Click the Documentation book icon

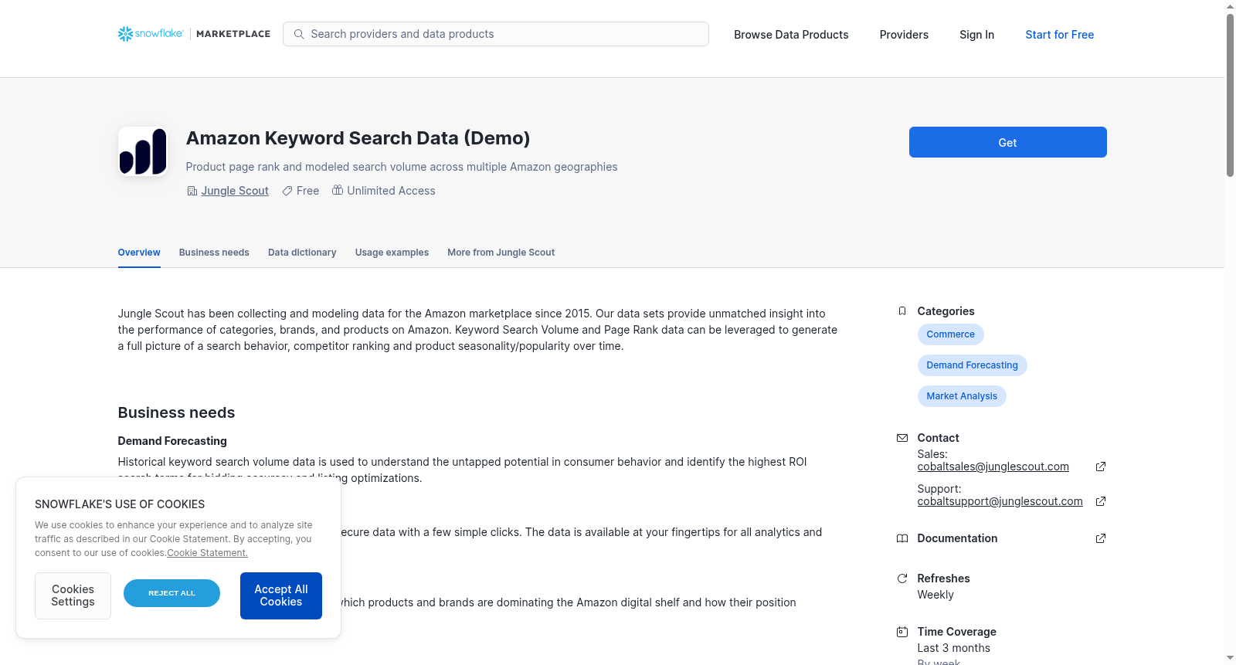(902, 538)
